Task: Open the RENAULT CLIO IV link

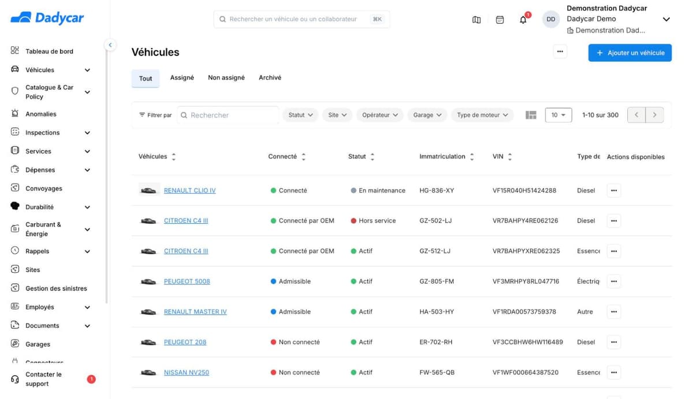Action: pyautogui.click(x=189, y=190)
